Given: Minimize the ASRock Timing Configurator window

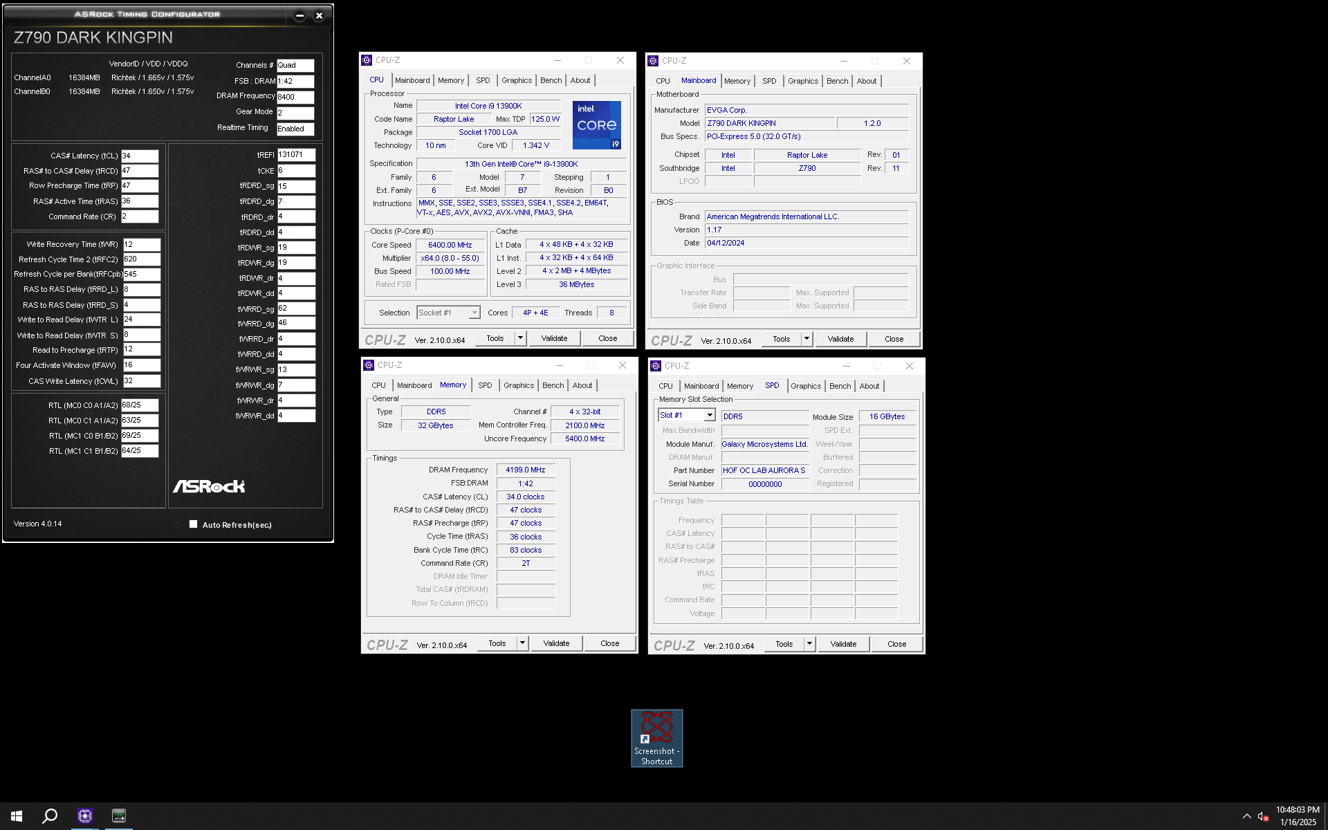Looking at the screenshot, I should [x=299, y=15].
